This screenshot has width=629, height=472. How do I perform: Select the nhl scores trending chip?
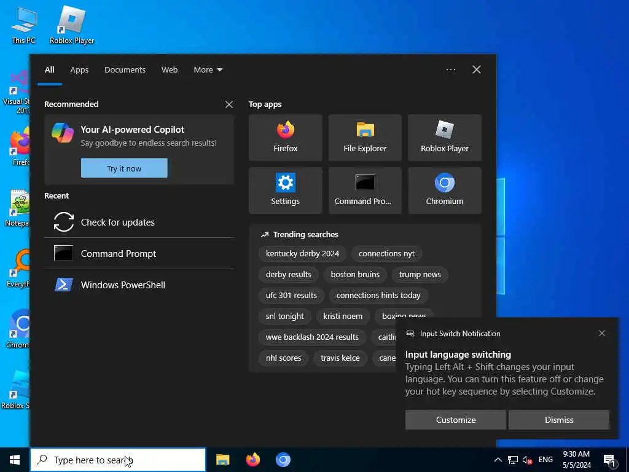283,358
